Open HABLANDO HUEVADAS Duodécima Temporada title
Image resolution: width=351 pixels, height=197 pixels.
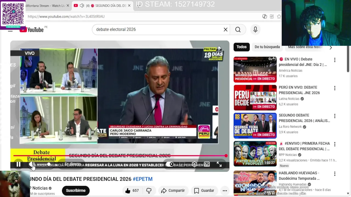tap(299, 176)
